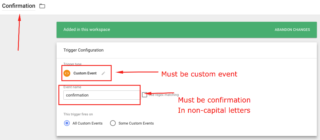Image resolution: width=320 pixels, height=140 pixels.
Task: Click the orange Custom Event code icon
Action: 67,73
